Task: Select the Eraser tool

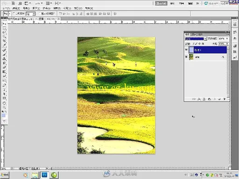Action: pos(4,67)
